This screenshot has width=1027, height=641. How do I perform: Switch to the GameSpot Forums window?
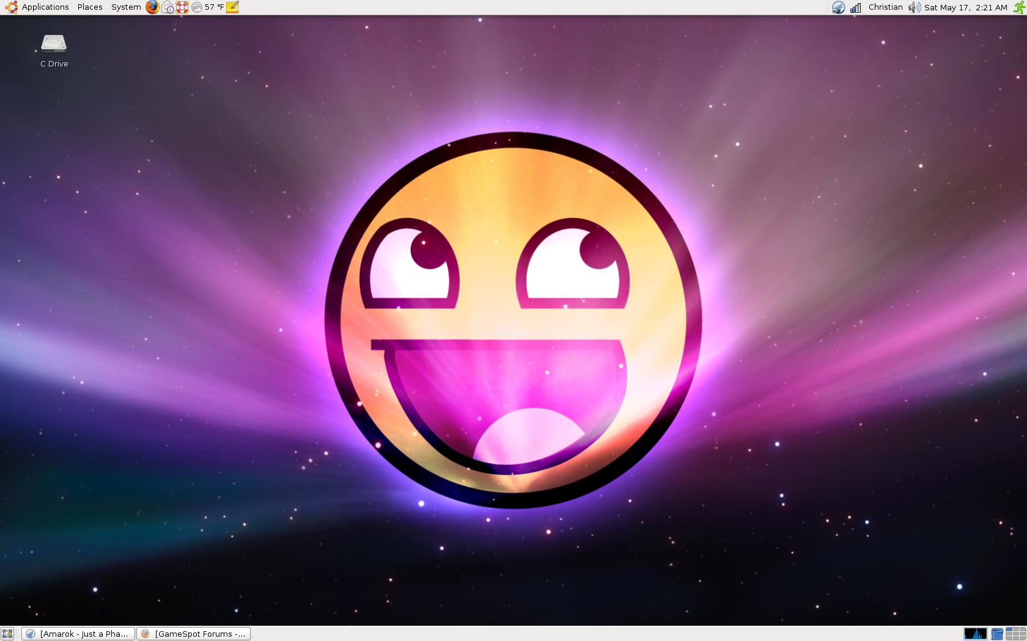click(x=194, y=634)
